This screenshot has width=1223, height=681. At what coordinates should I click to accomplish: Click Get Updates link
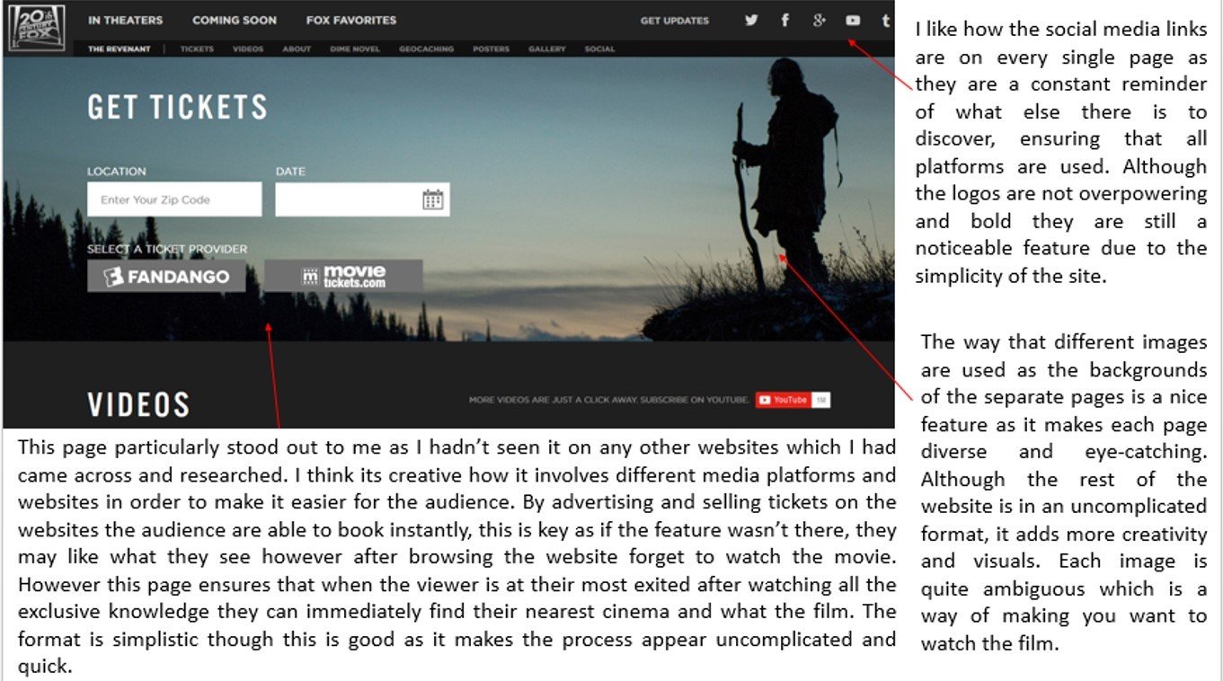(675, 21)
